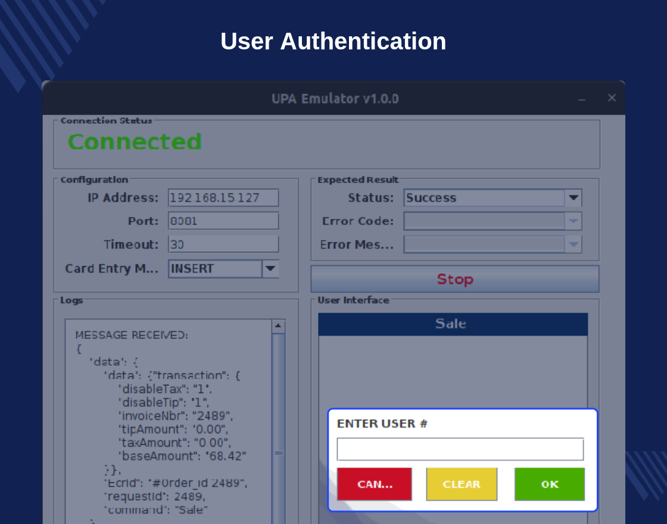Click the Stop button
This screenshot has width=667, height=524.
click(455, 279)
